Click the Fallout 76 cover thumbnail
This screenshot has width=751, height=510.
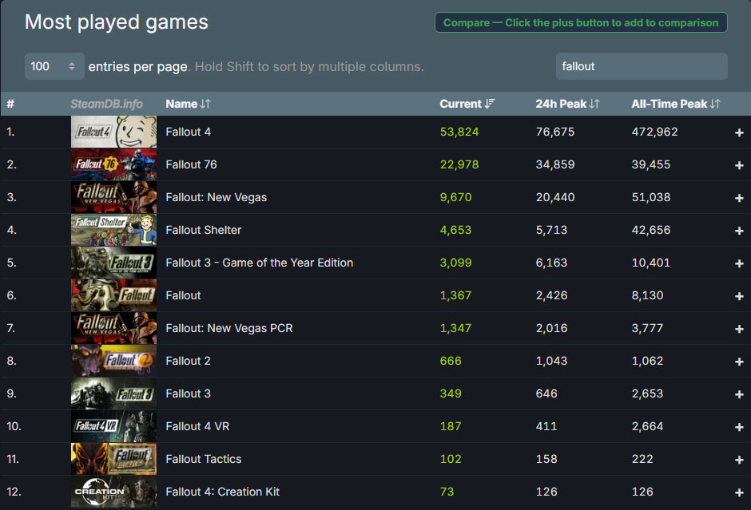pos(113,164)
